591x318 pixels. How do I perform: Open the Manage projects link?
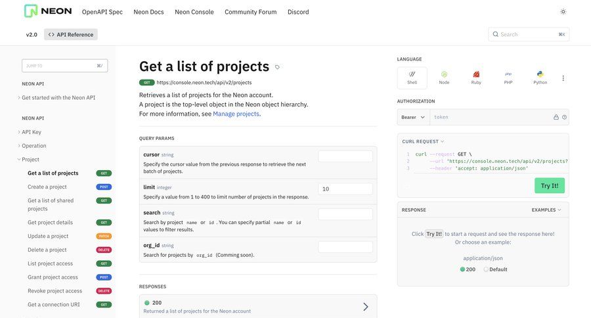click(x=236, y=114)
